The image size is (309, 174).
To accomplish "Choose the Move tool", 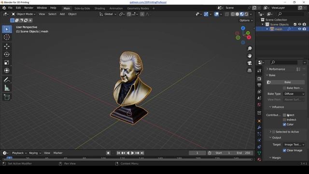I will [7, 46].
